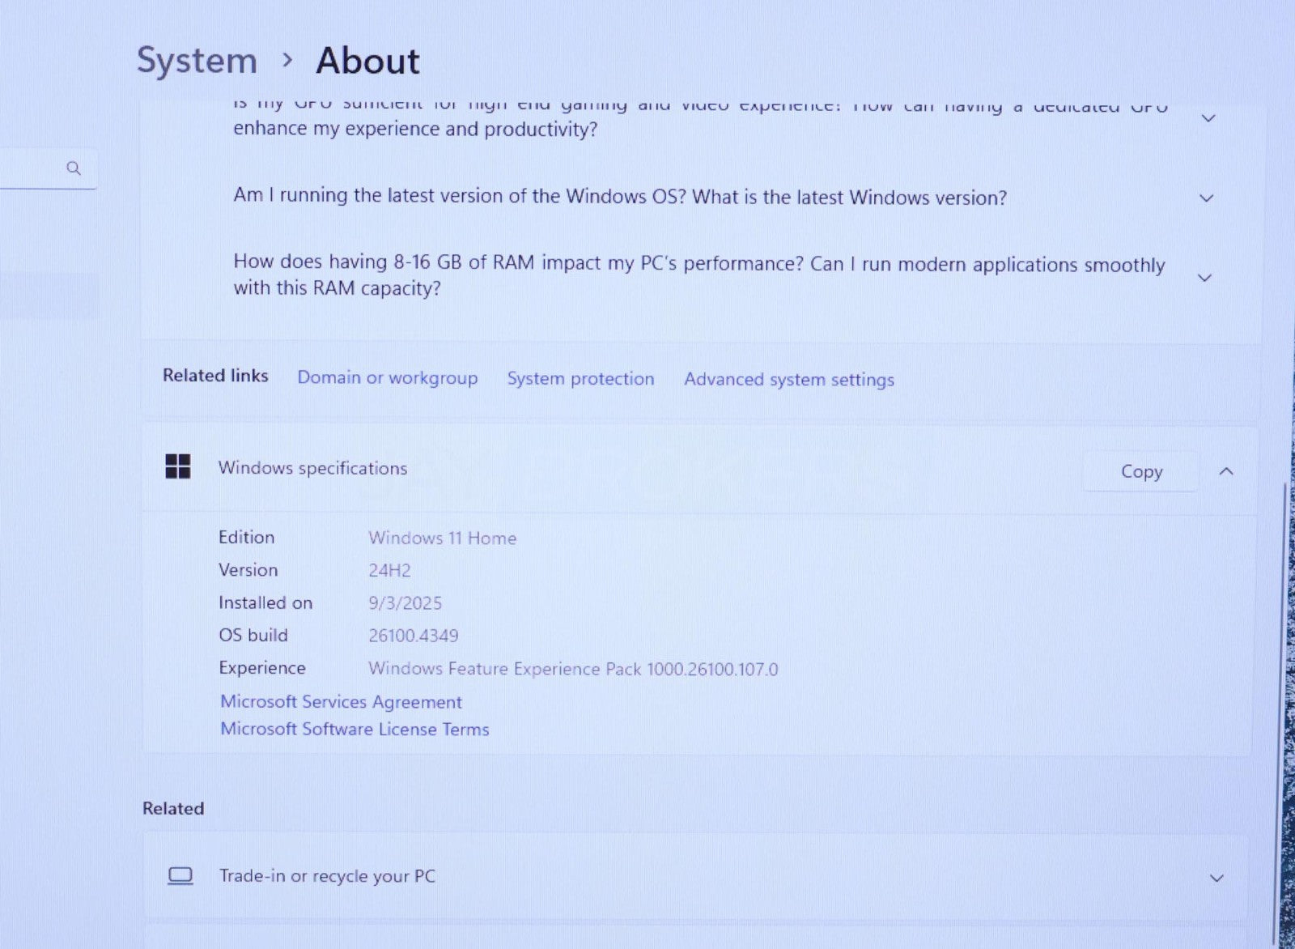Expand Trade-in or recycle your PC
Viewport: 1295px width, 949px height.
[1216, 878]
